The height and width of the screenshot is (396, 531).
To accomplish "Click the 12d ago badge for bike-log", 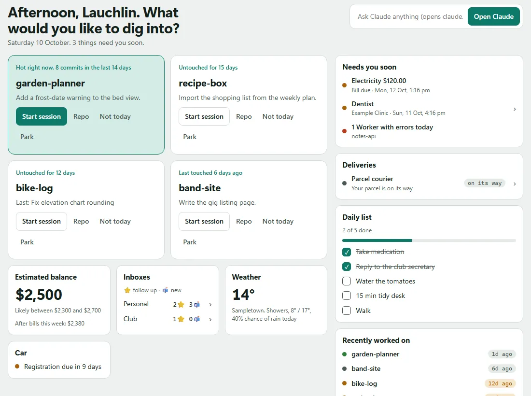I will [x=500, y=383].
